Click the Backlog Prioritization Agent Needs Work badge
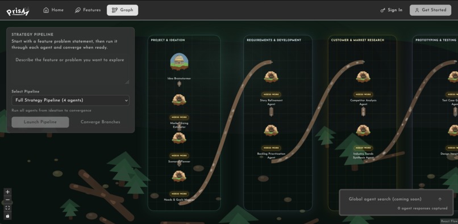Image resolution: width=458 pixels, height=224 pixels. pos(271,148)
